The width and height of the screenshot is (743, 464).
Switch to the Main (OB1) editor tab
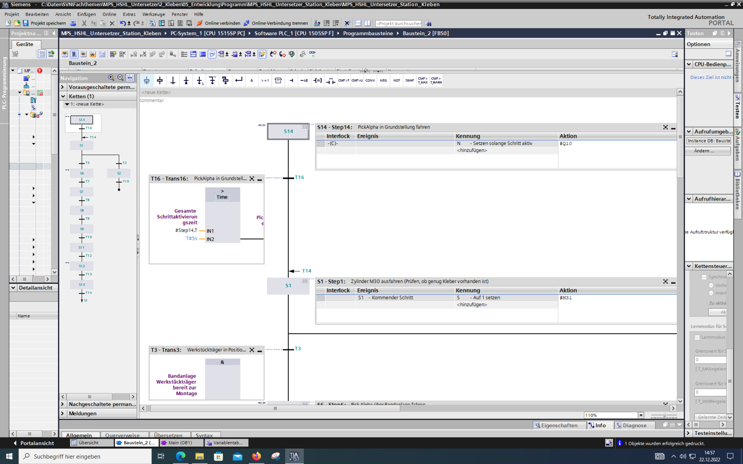[x=179, y=443]
